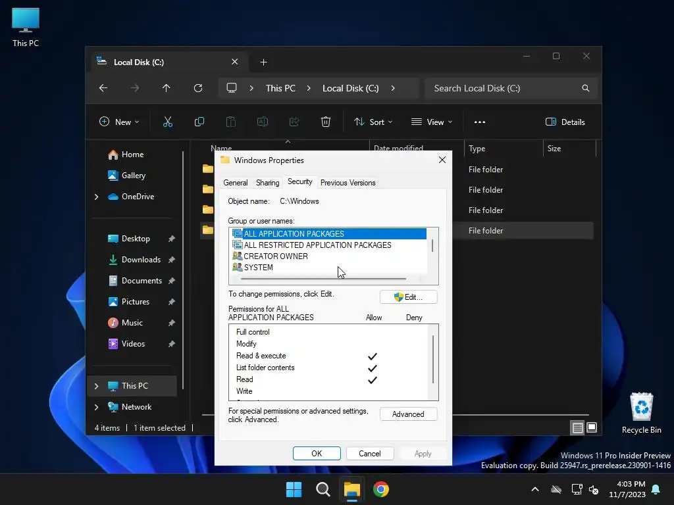Screen dimensions: 674x505
Task: Click the Advanced button
Action: coord(408,414)
